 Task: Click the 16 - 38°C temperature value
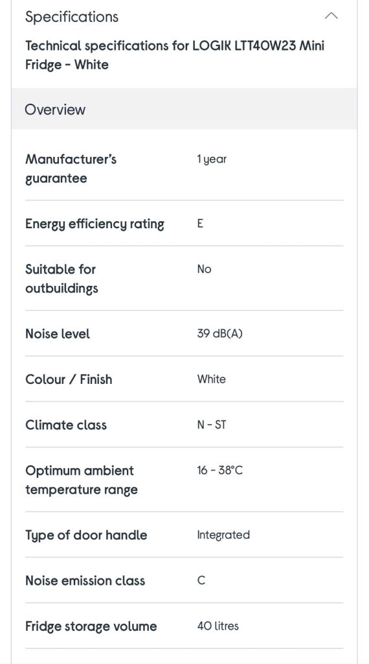coord(220,470)
